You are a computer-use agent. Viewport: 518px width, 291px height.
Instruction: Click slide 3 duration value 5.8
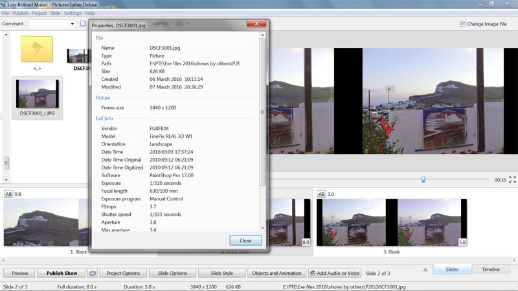(x=462, y=242)
